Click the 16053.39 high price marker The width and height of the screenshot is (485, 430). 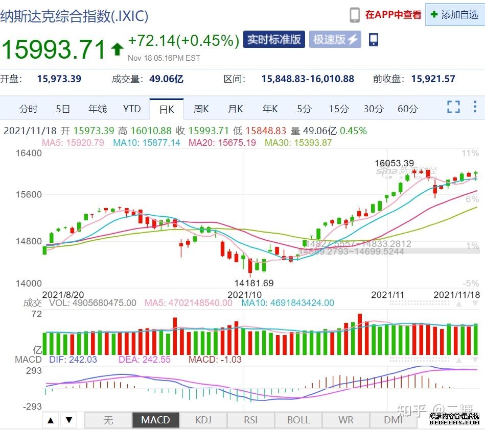395,163
